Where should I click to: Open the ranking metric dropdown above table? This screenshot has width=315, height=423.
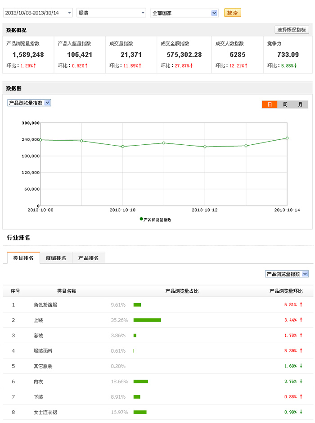287,274
